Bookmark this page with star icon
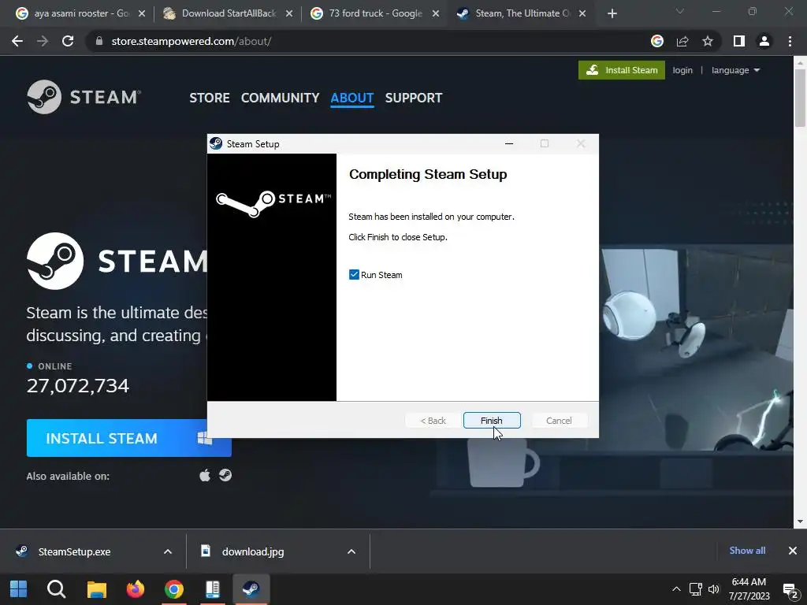807x605 pixels. pos(708,41)
